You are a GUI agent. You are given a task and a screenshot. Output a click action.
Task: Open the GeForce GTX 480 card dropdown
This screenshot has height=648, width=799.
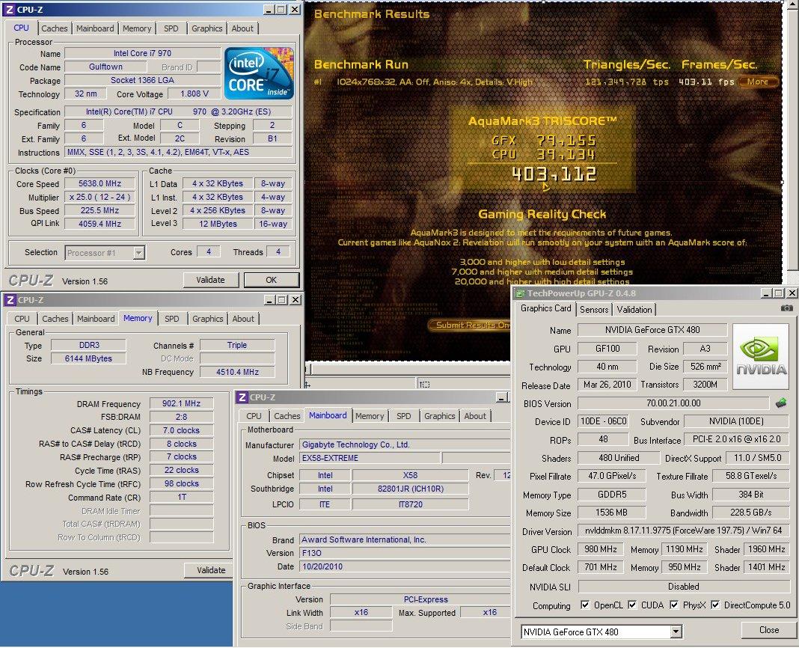click(x=676, y=632)
